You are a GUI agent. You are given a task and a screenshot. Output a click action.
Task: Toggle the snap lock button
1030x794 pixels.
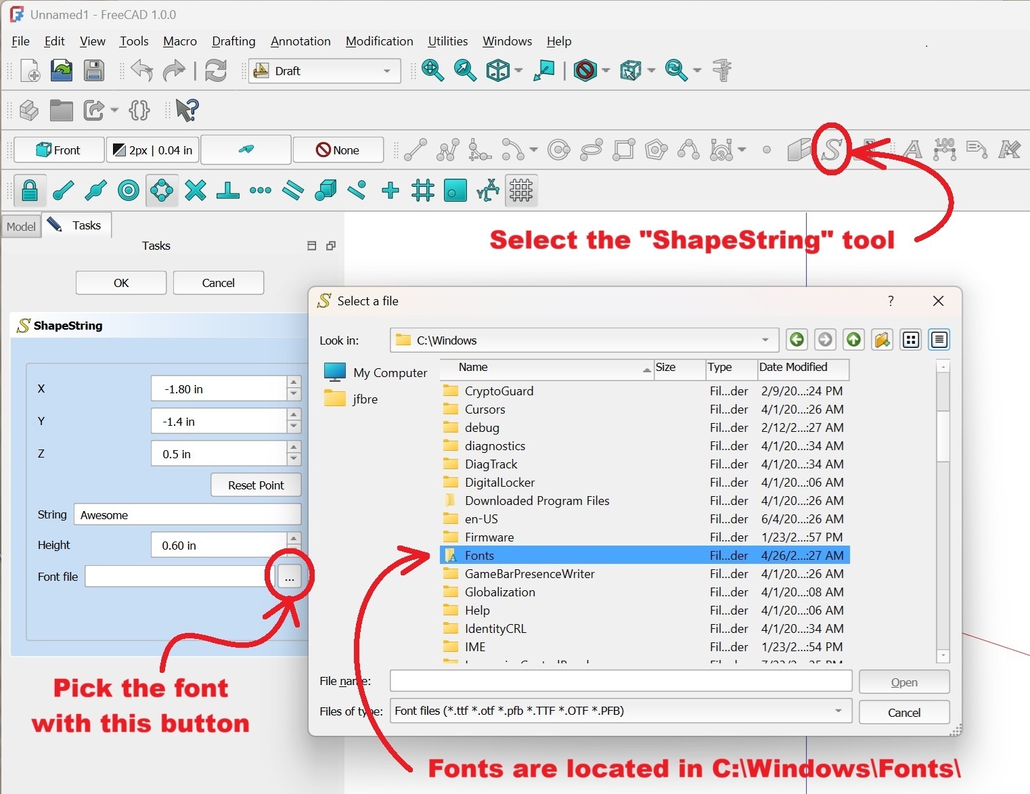(x=29, y=191)
